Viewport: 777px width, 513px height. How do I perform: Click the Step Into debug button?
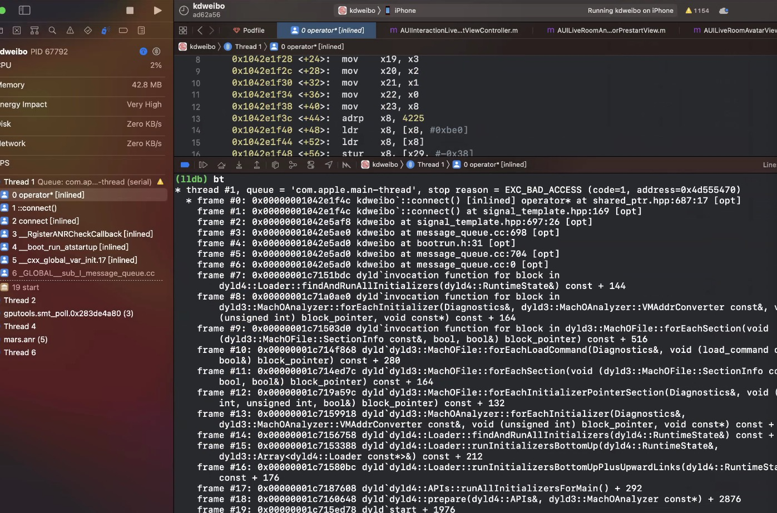tap(239, 165)
